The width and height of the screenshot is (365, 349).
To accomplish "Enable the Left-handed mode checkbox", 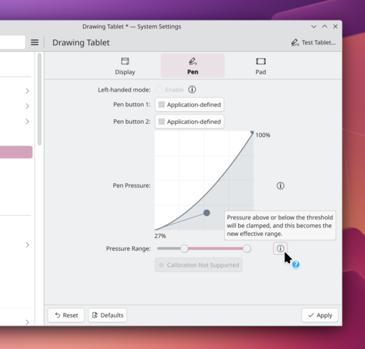I will pyautogui.click(x=159, y=90).
